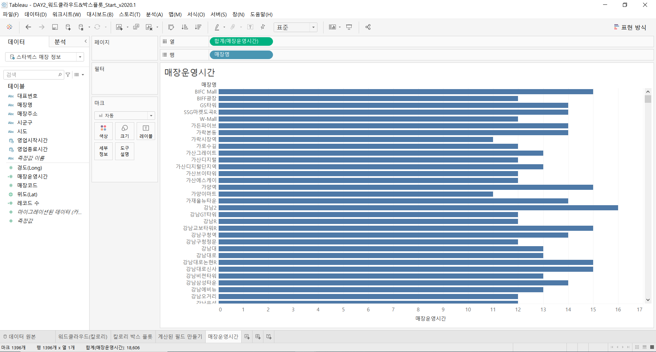Toggle the highlight pen icon

pyautogui.click(x=217, y=27)
